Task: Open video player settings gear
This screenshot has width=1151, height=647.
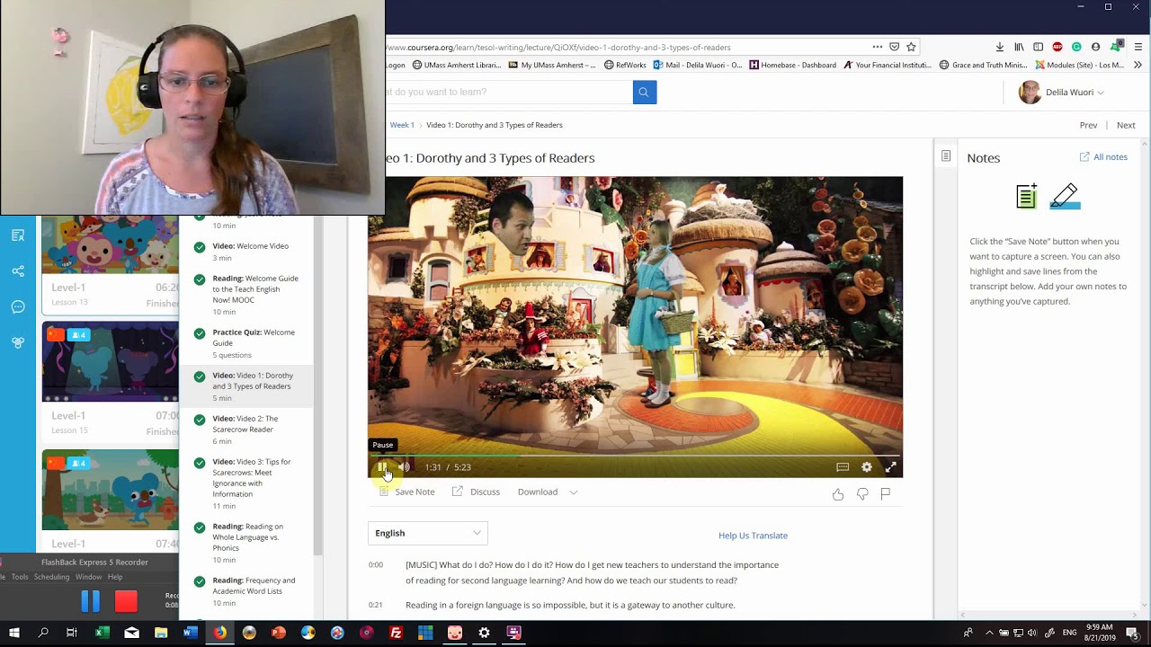Action: coord(867,467)
